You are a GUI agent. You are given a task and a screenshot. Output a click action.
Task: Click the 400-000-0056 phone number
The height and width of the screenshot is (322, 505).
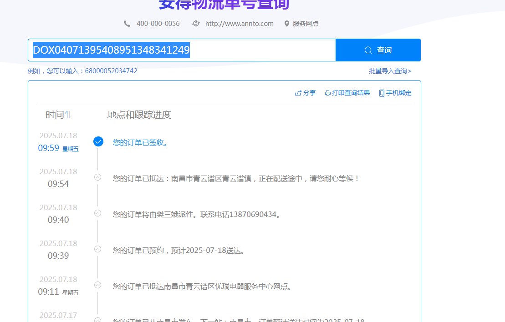[158, 24]
